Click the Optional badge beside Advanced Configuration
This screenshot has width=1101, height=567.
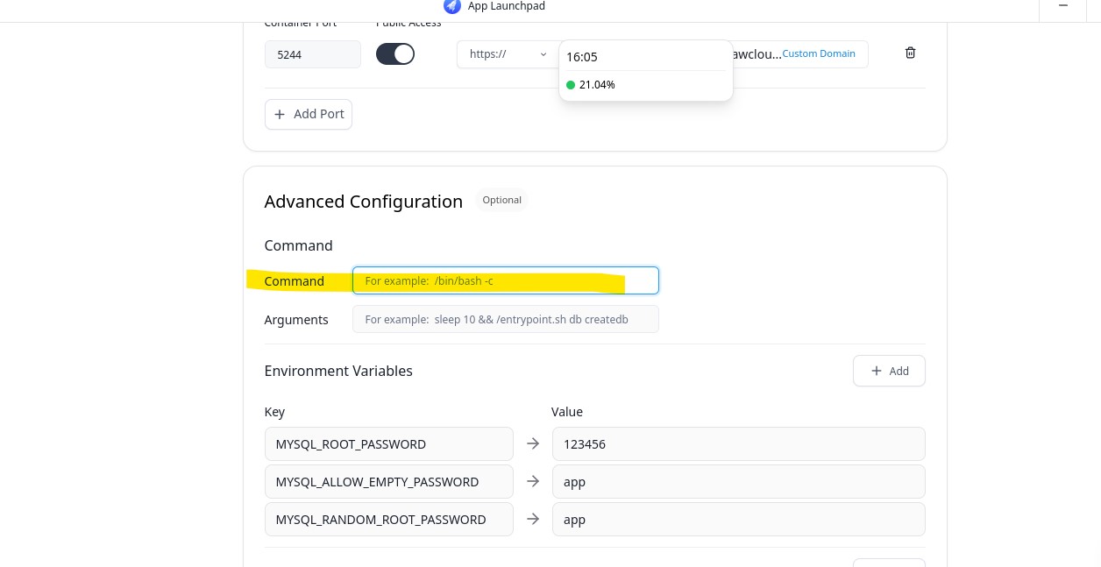tap(502, 200)
